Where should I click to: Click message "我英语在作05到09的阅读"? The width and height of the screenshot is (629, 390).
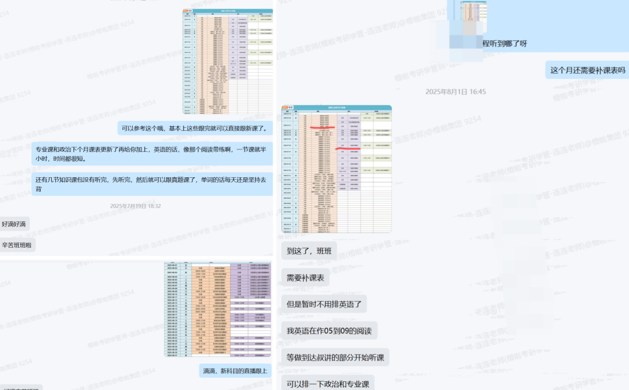tap(329, 331)
